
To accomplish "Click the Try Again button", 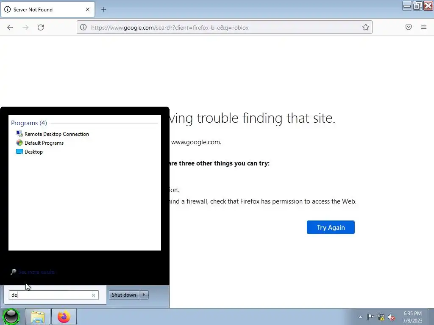I will [331, 227].
